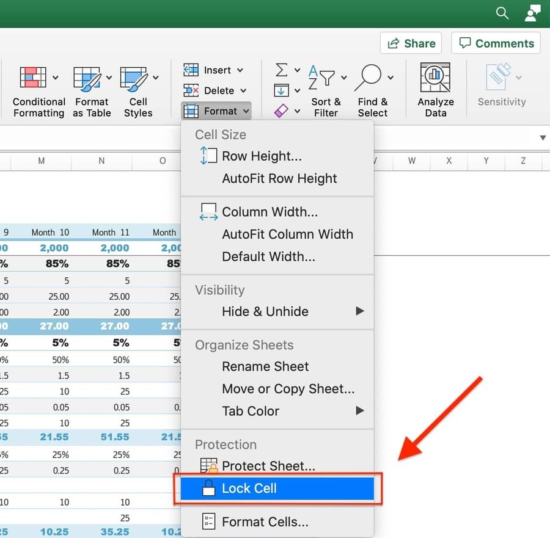
Task: Select column O header
Action: pyautogui.click(x=163, y=161)
